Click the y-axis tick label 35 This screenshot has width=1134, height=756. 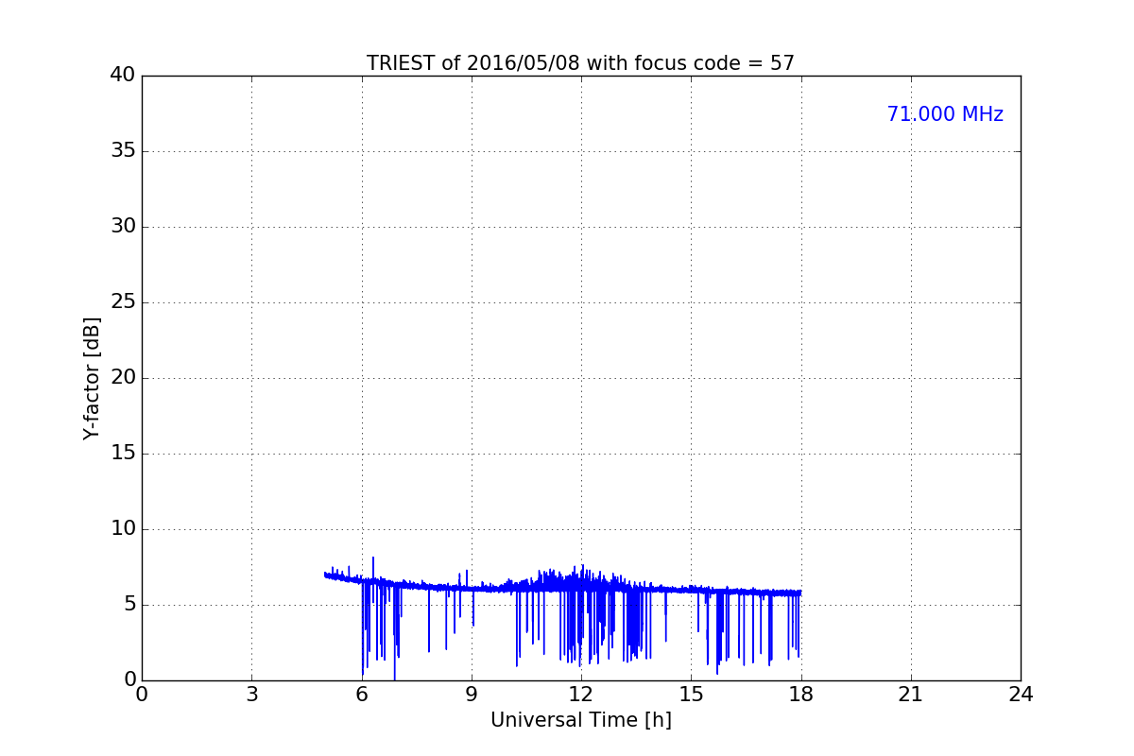(x=123, y=151)
